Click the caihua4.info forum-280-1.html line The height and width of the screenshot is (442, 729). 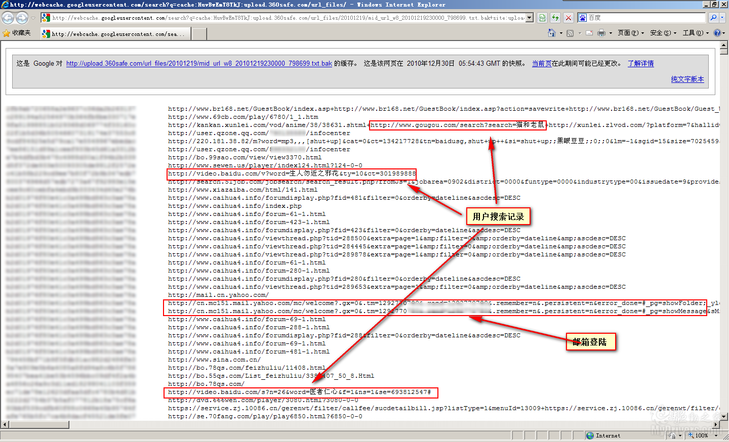coord(249,271)
